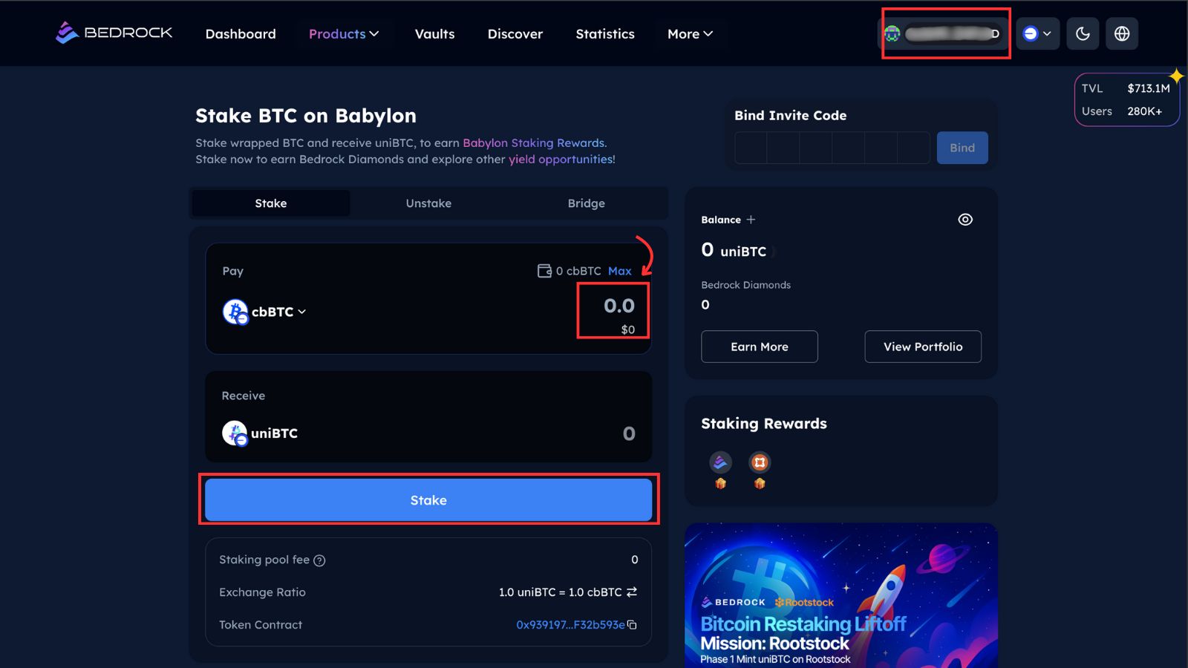Swap the exchange ratio direction

tap(632, 592)
